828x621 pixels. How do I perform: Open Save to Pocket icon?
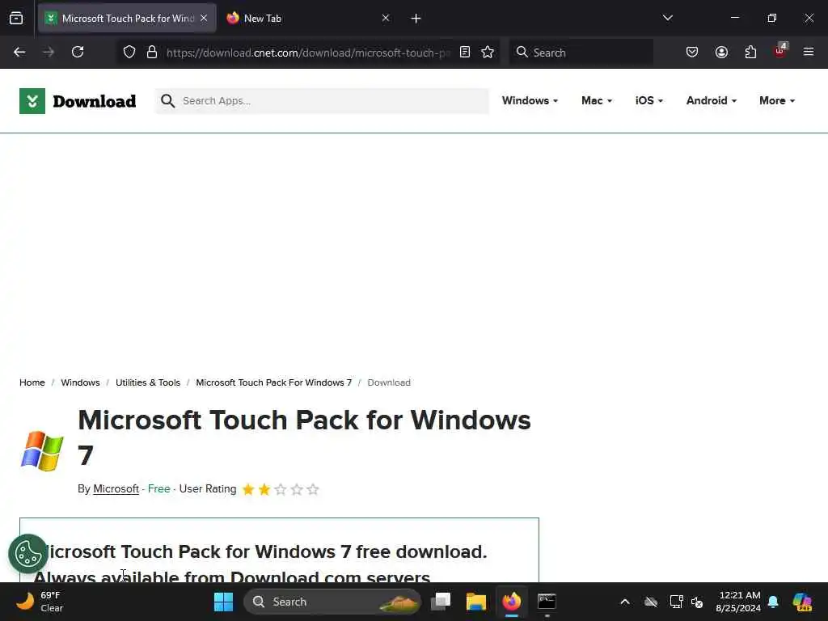click(x=692, y=53)
